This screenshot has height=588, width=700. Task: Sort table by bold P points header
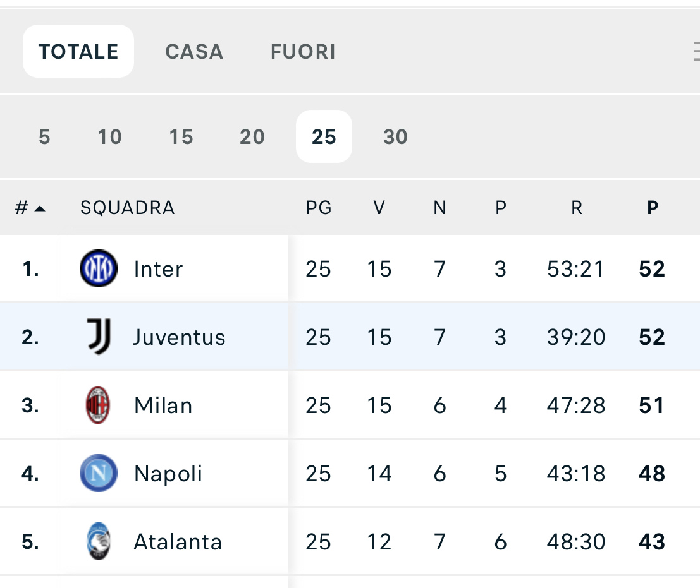tap(652, 208)
